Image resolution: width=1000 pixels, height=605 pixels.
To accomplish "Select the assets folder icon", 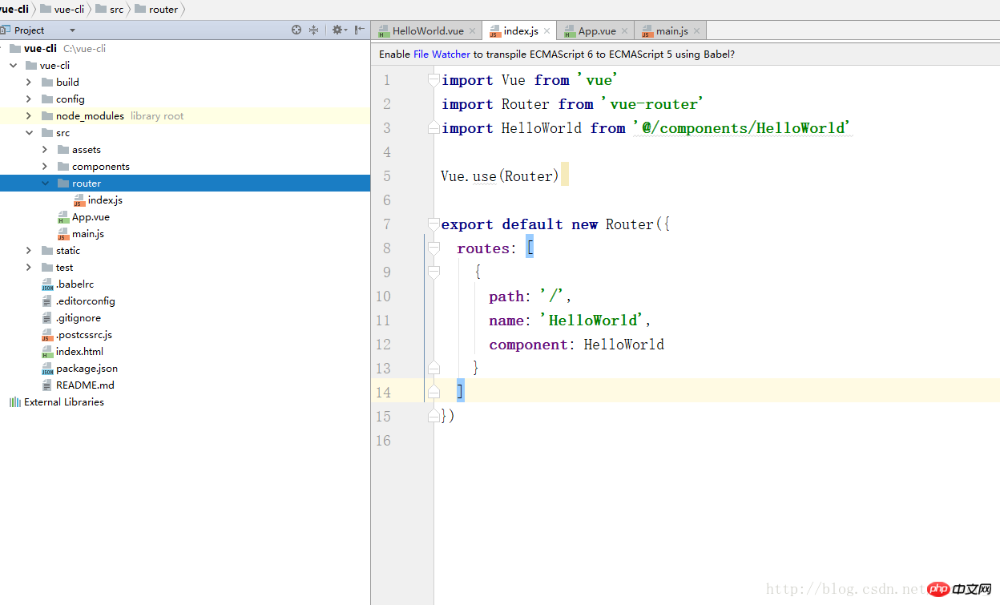I will pos(63,150).
